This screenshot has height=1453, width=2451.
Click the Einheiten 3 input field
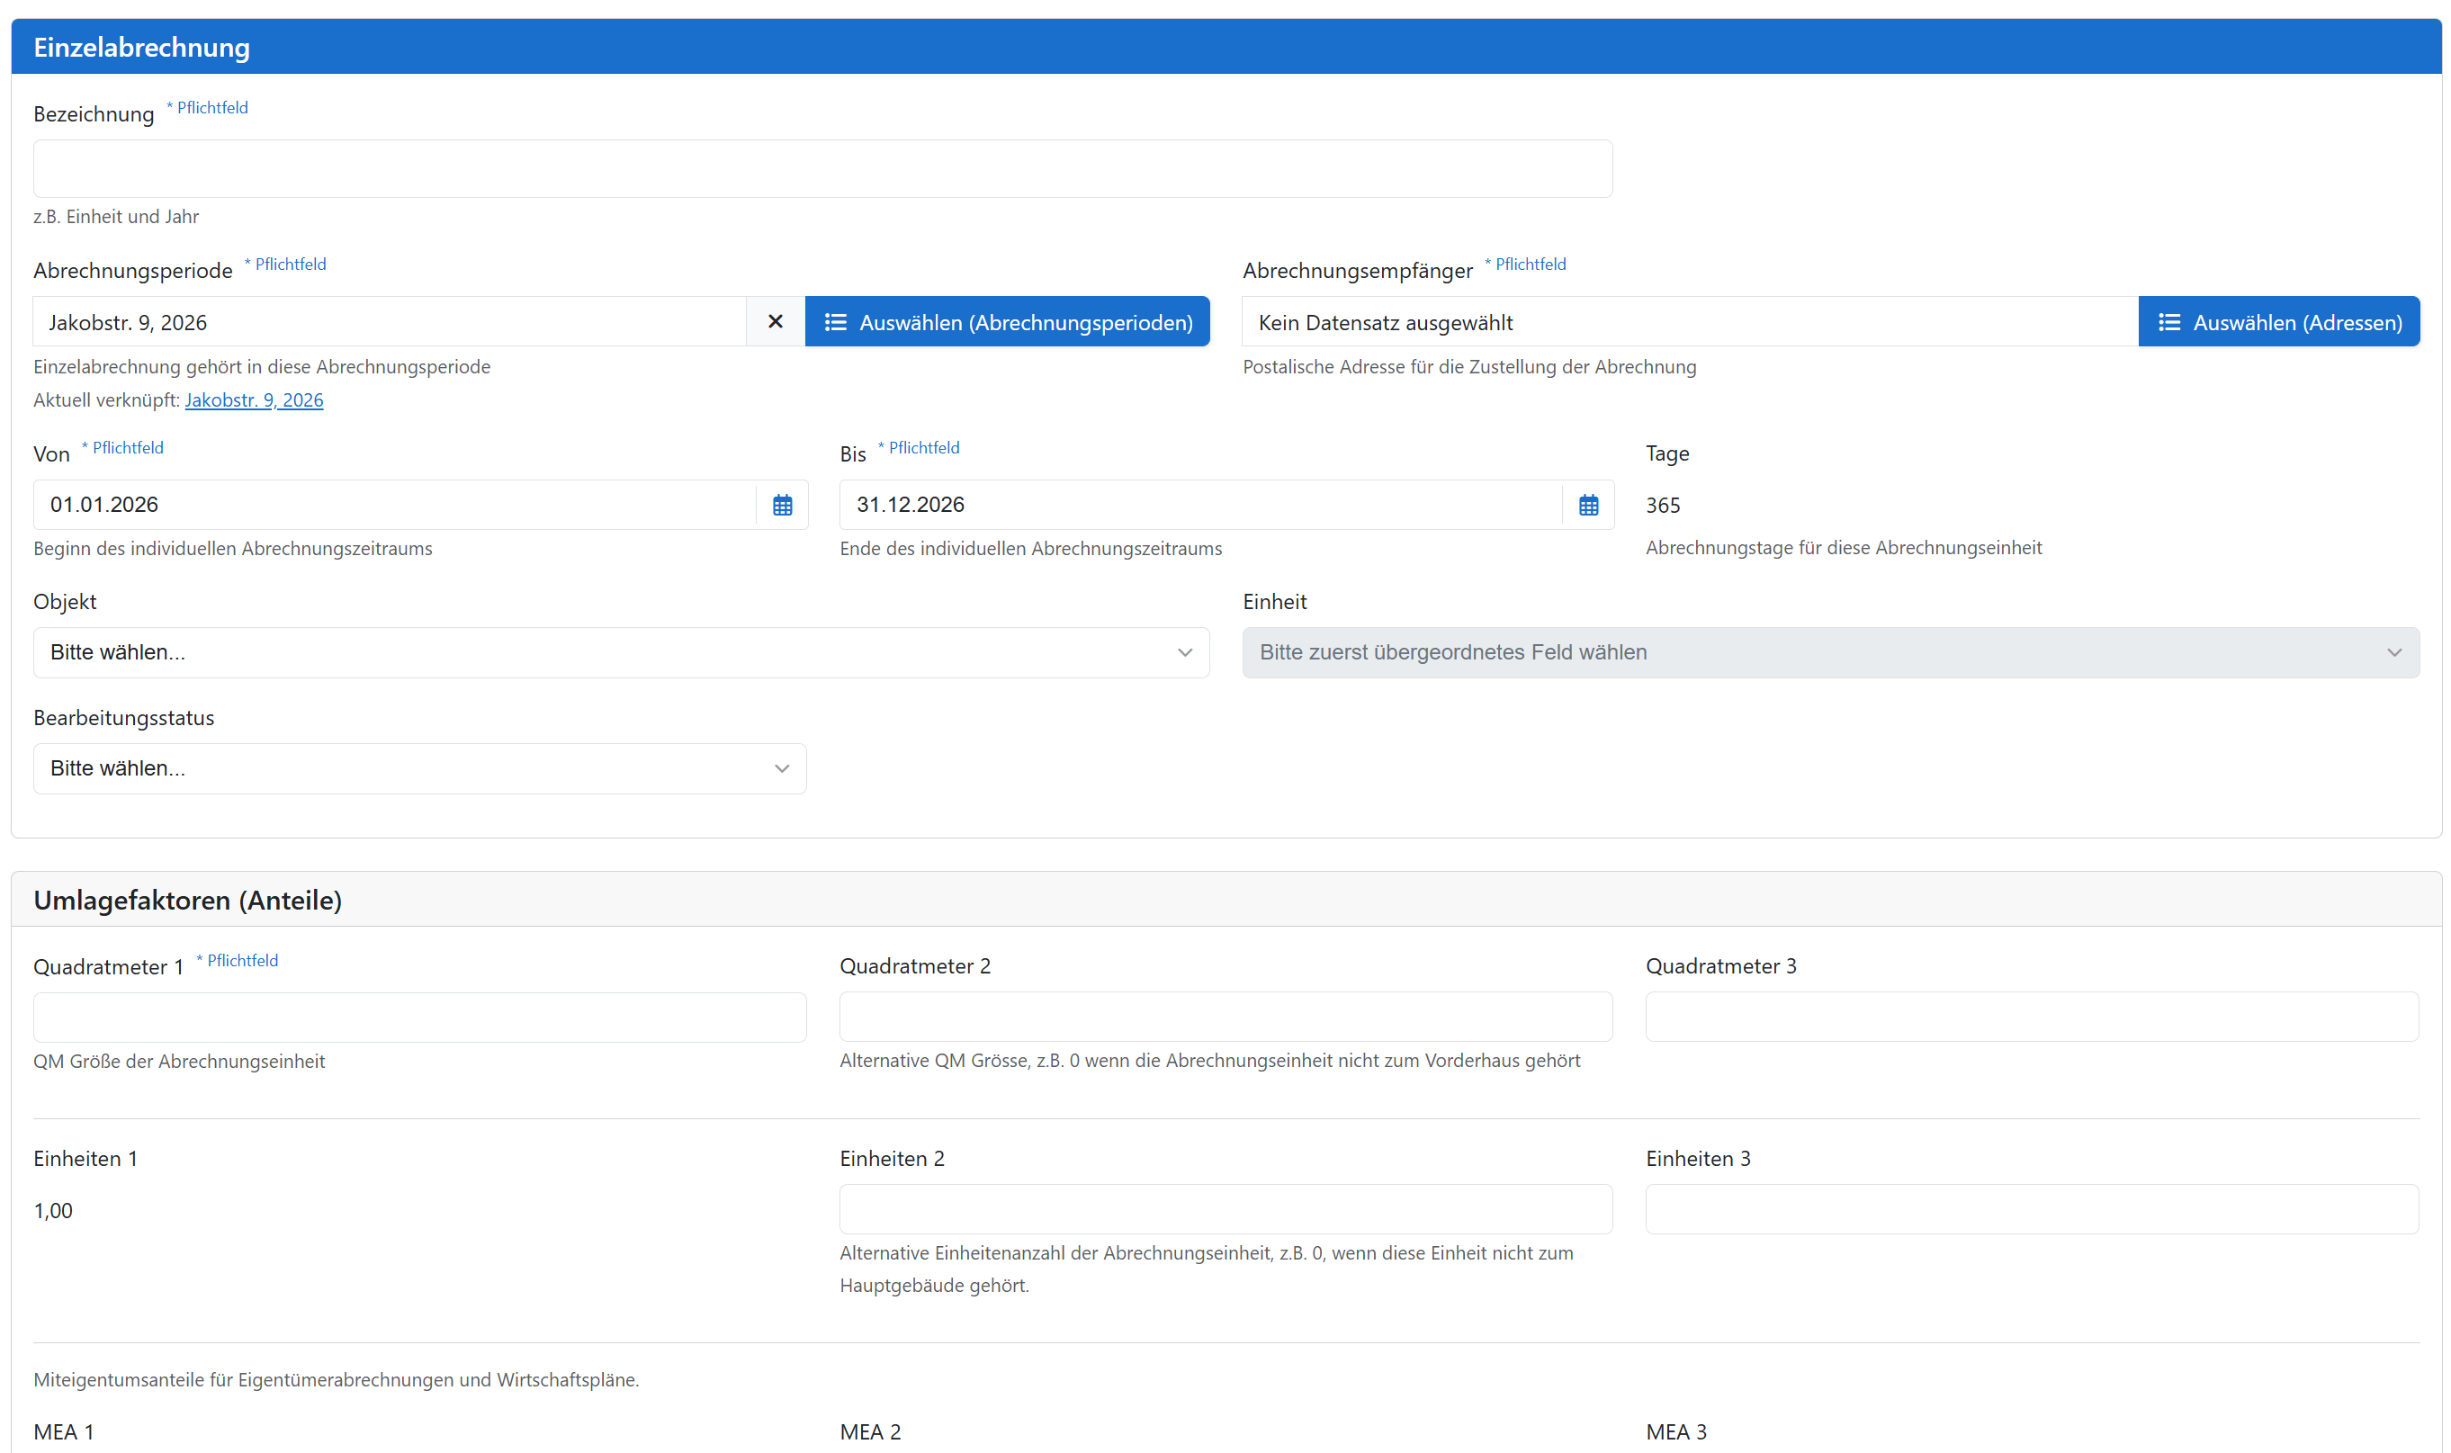(2031, 1209)
